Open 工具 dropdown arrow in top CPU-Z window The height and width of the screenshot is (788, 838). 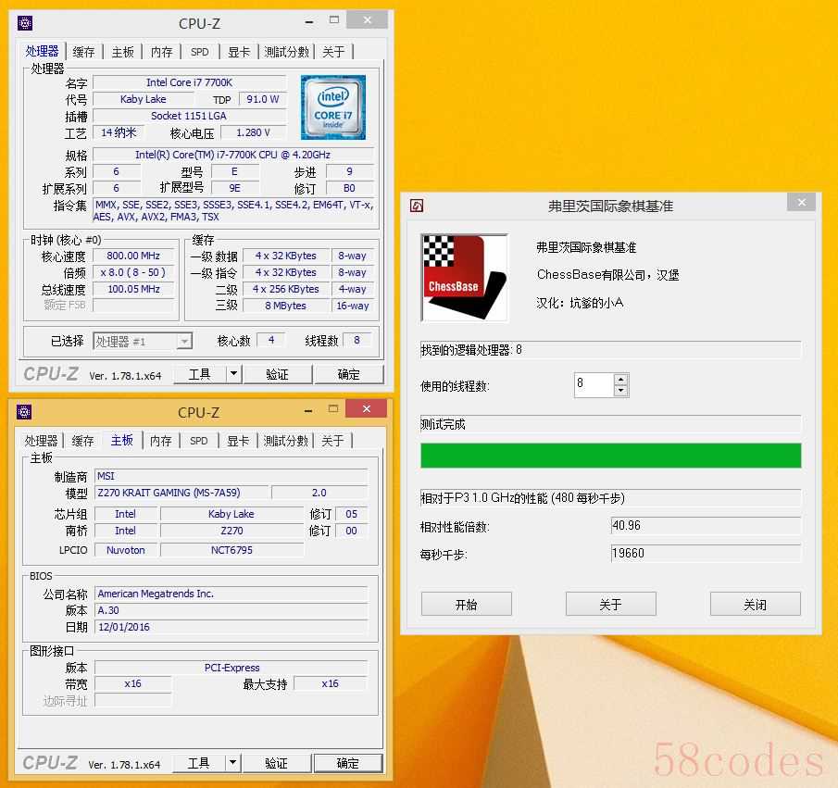[x=233, y=374]
